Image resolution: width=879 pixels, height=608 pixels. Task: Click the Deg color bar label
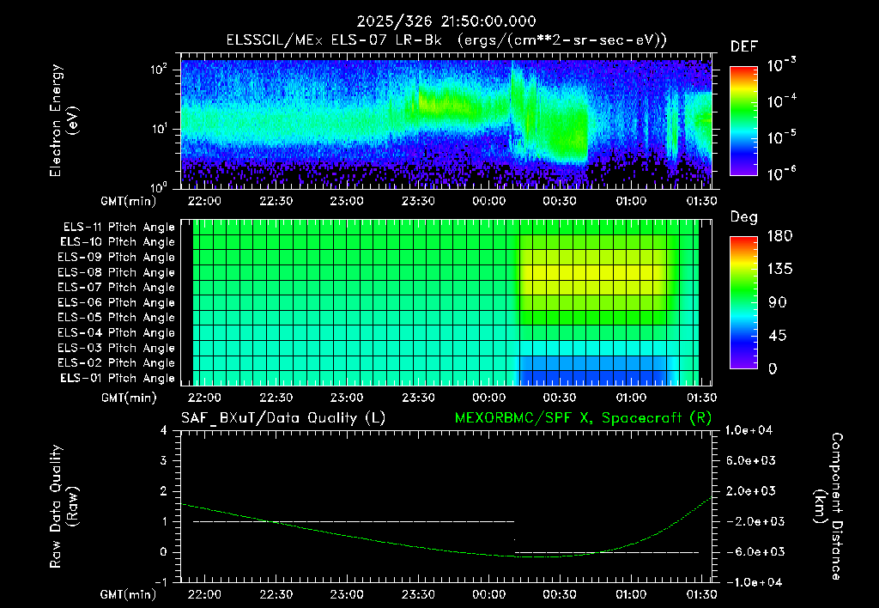pos(744,217)
